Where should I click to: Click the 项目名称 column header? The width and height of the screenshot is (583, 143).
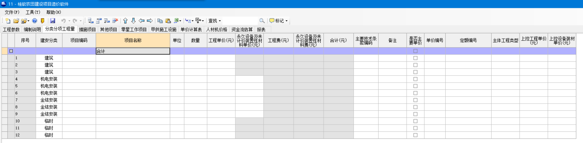133,41
